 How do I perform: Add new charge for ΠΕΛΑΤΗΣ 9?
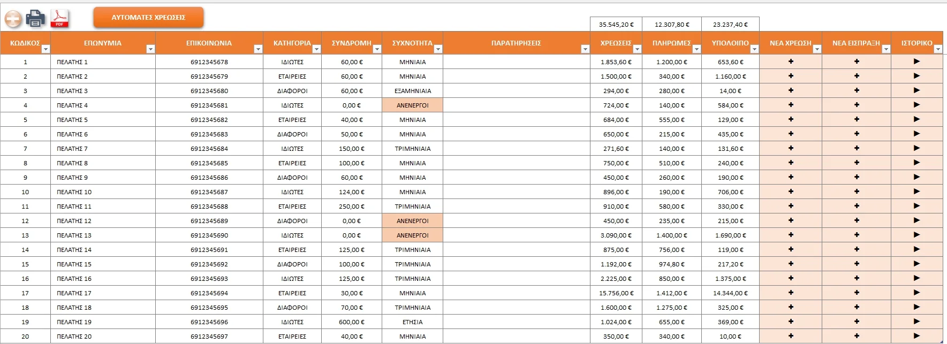(791, 177)
